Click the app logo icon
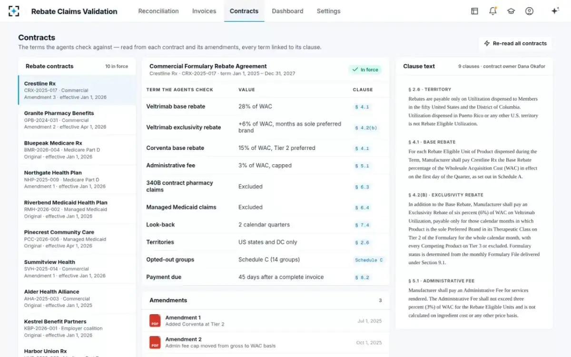571x357 pixels. pos(14,11)
